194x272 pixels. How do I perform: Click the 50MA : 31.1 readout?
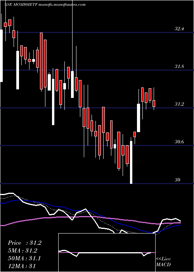coord(24,258)
